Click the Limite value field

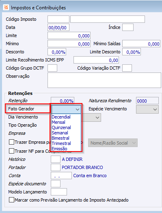69,35
